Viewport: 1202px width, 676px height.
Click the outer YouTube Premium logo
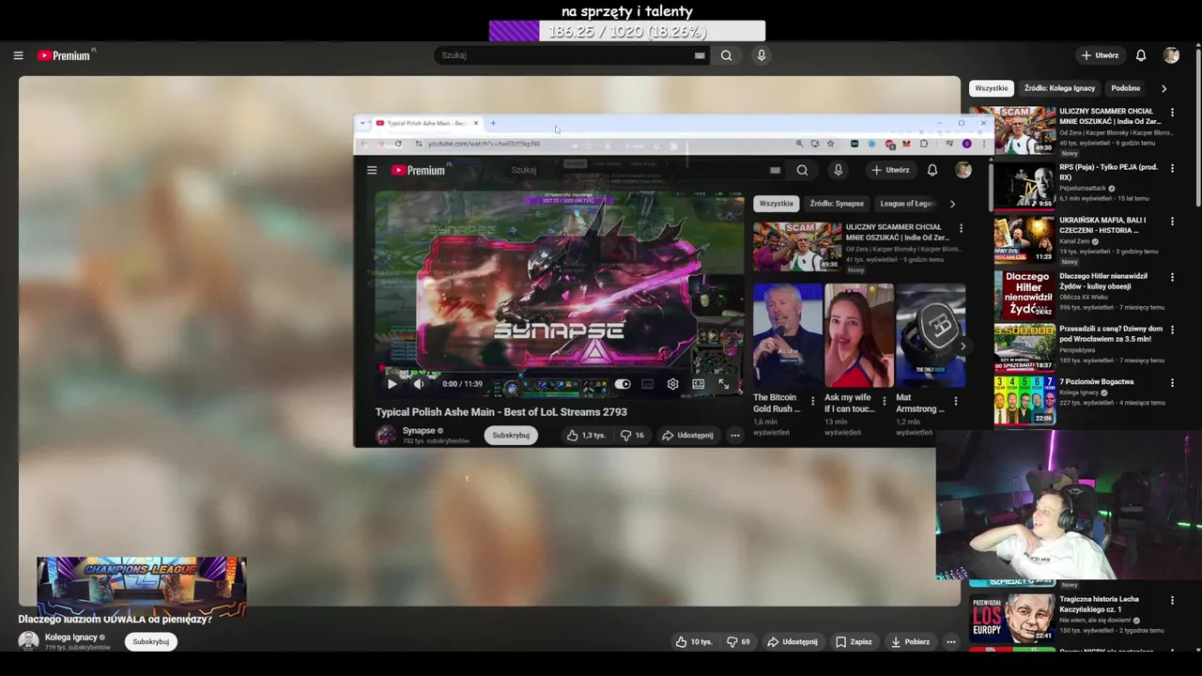pos(64,55)
